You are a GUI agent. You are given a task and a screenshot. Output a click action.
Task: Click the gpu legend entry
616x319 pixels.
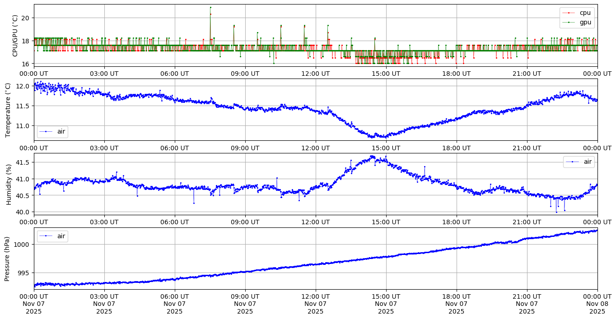585,22
